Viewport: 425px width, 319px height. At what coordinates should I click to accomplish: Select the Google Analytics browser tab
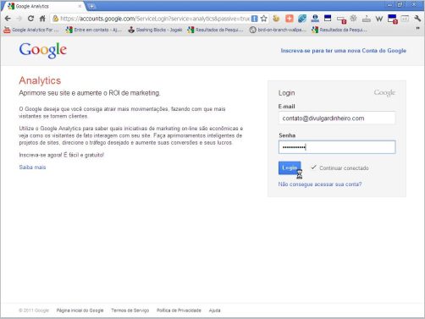coord(44,6)
